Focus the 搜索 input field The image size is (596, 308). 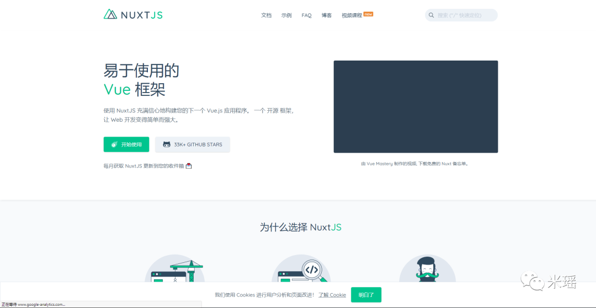click(461, 15)
